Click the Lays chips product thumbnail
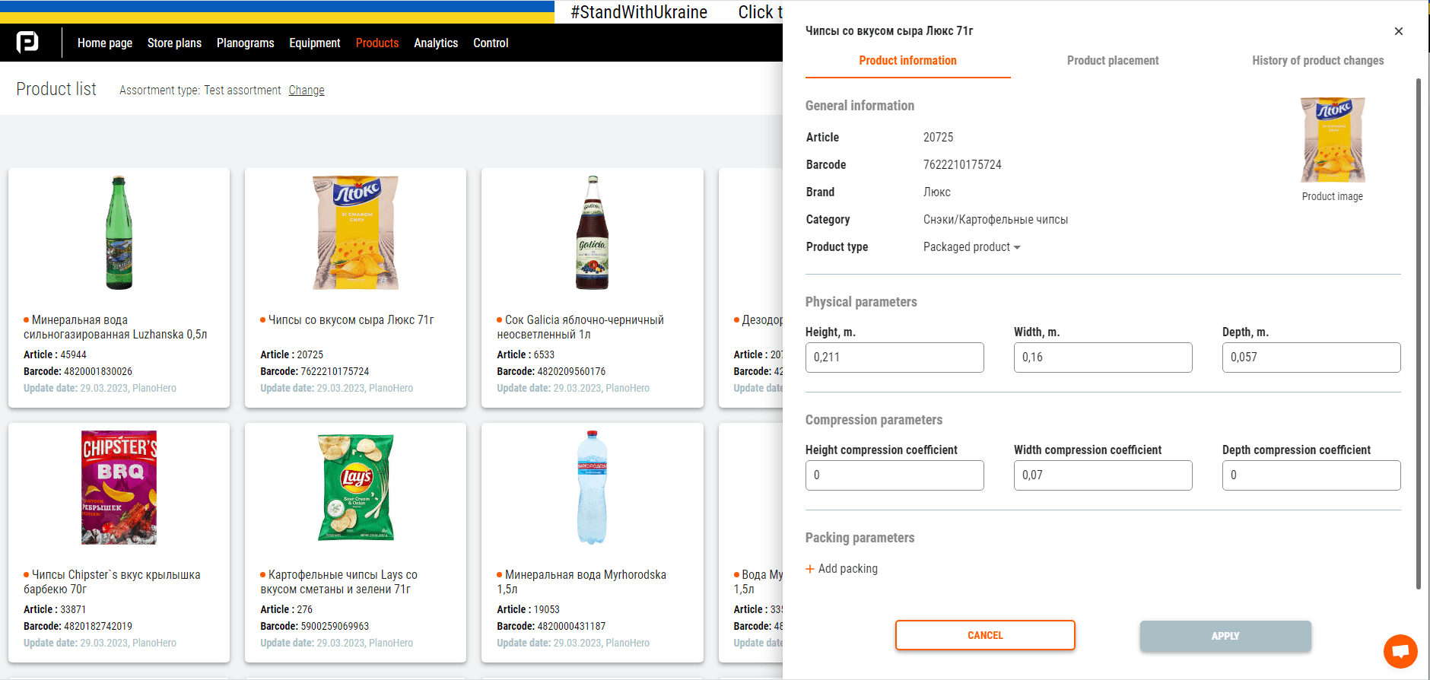 pyautogui.click(x=355, y=487)
